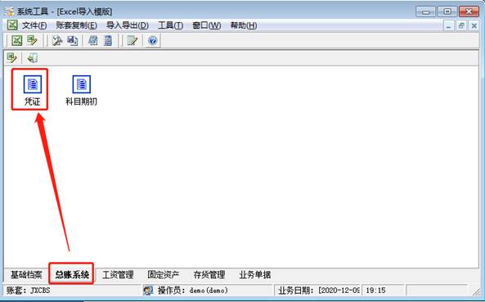Image resolution: width=485 pixels, height=302 pixels.
Task: Open help via blue question mark icon
Action: (x=152, y=41)
